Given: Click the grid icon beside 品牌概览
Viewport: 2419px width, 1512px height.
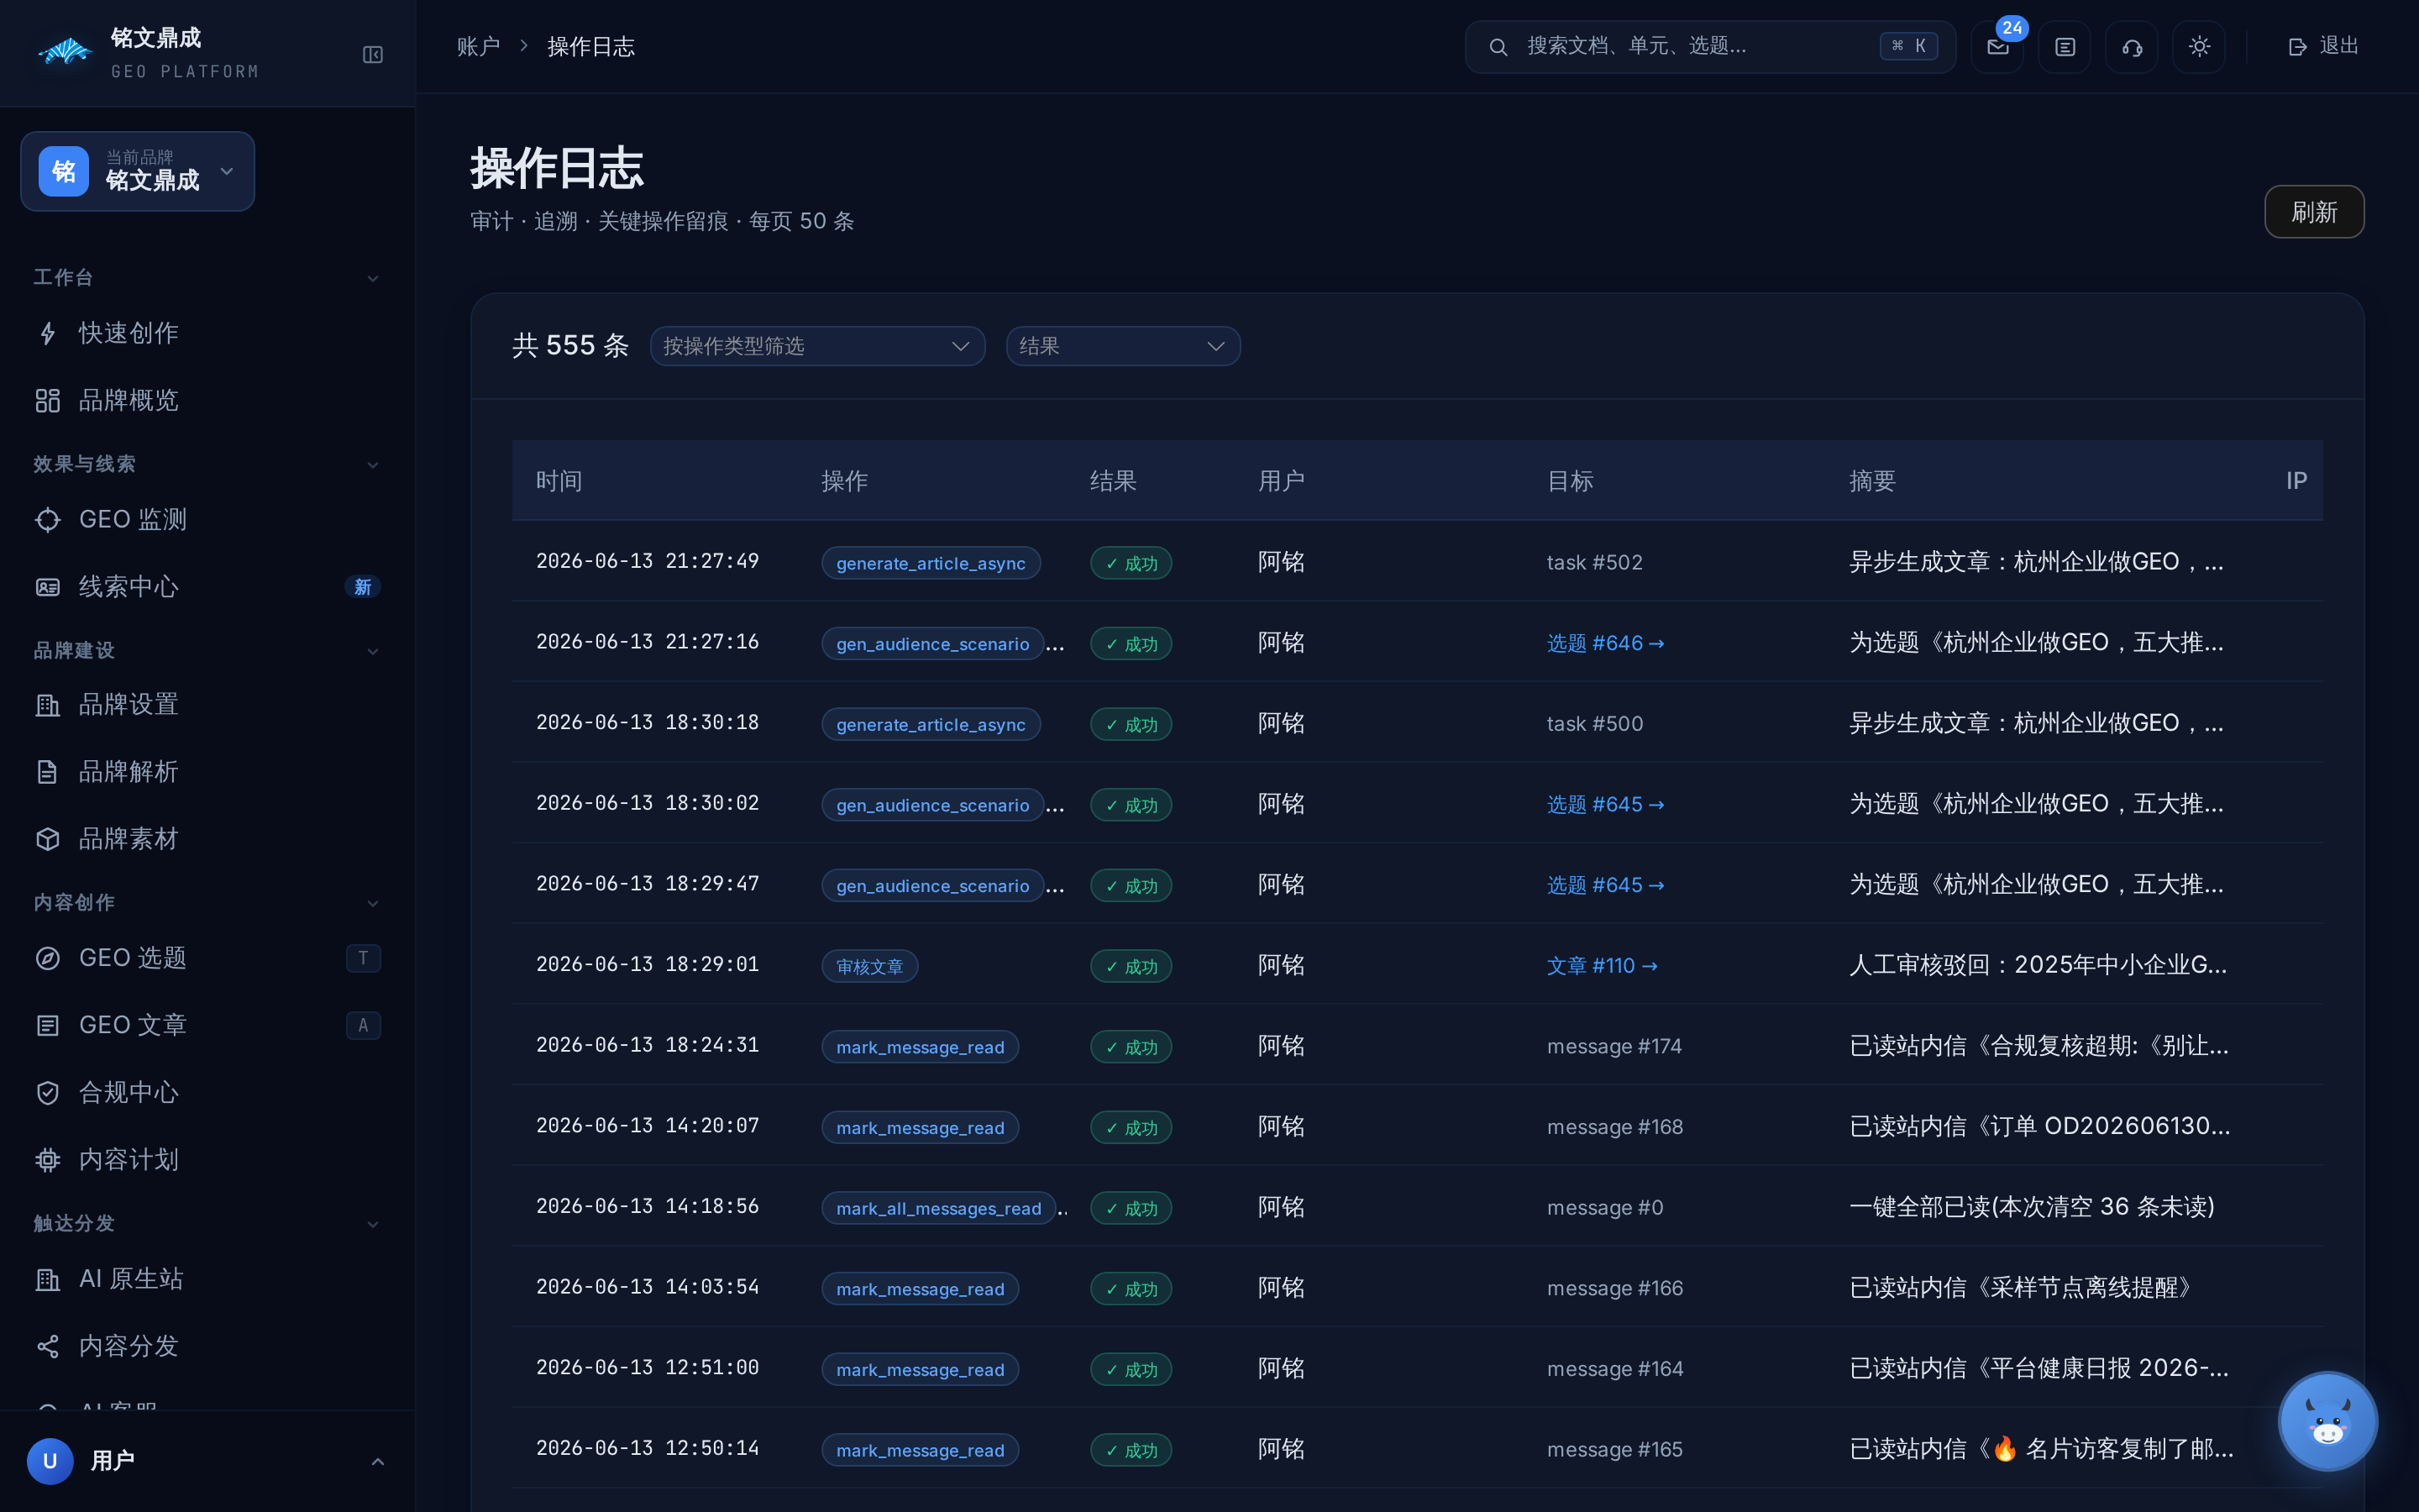Looking at the screenshot, I should tap(47, 400).
